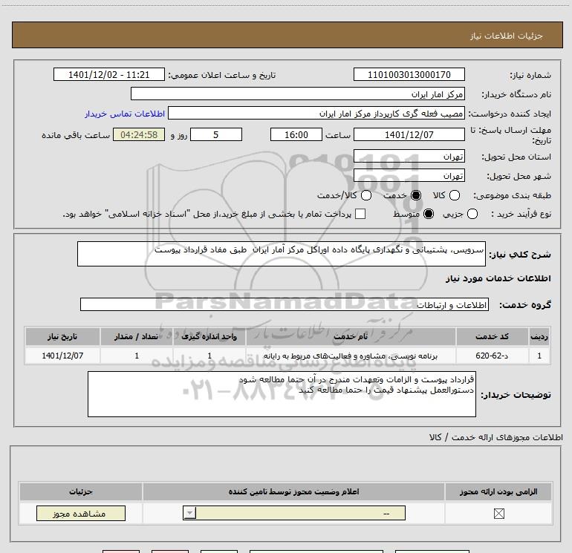
Task: Click the الزامی بودن ارائه مجوز header
Action: click(498, 491)
